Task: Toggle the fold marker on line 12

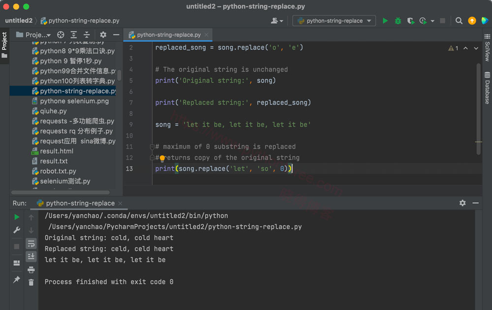Action: coord(152,157)
